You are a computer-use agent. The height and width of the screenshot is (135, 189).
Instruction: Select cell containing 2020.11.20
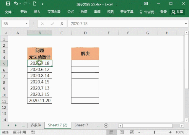[x=40, y=100]
